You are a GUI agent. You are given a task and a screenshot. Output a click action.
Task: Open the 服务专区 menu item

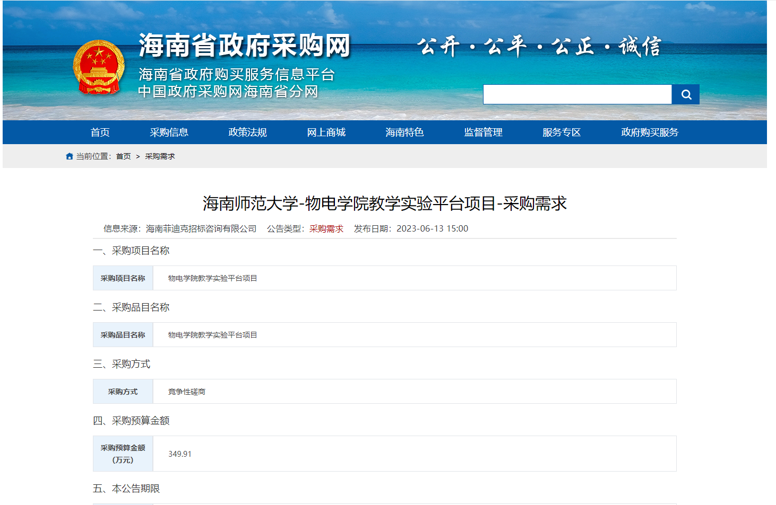pos(562,132)
